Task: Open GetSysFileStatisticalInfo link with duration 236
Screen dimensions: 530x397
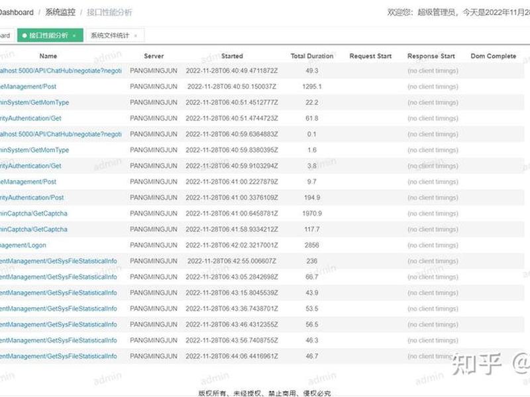Action: (58, 261)
